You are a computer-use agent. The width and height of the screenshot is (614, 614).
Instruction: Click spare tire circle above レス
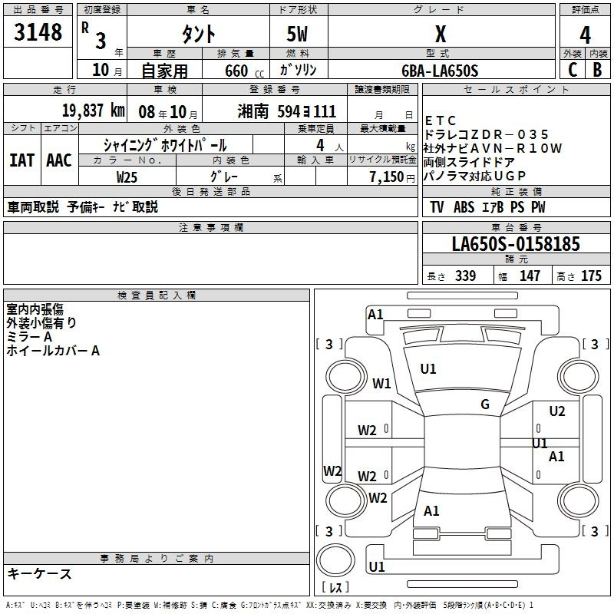click(335, 560)
